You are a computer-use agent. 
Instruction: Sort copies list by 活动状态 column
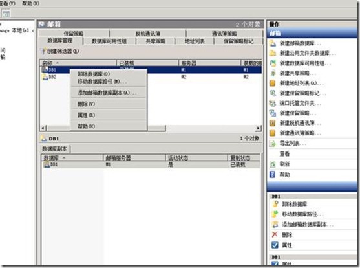pos(196,158)
